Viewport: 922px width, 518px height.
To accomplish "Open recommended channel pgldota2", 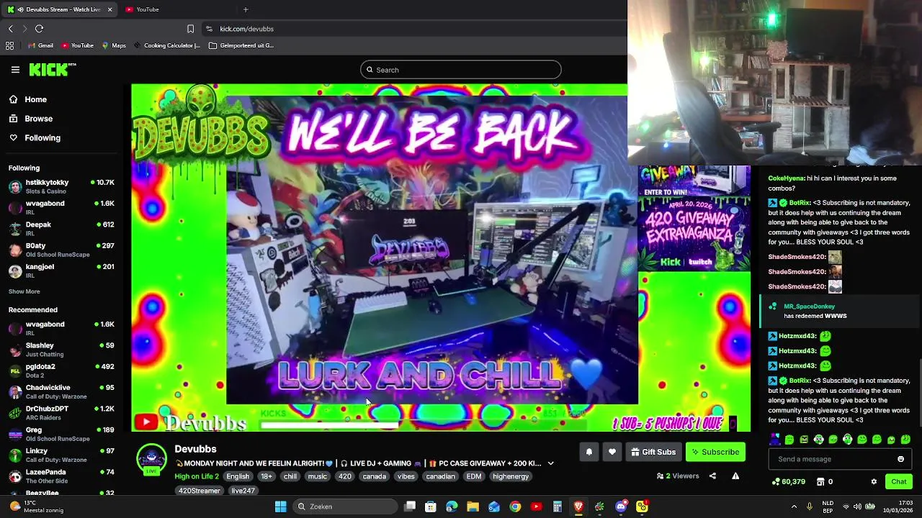I will click(61, 371).
